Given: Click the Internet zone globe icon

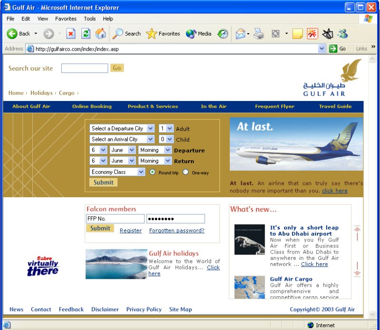Looking at the screenshot, I should pos(310,325).
